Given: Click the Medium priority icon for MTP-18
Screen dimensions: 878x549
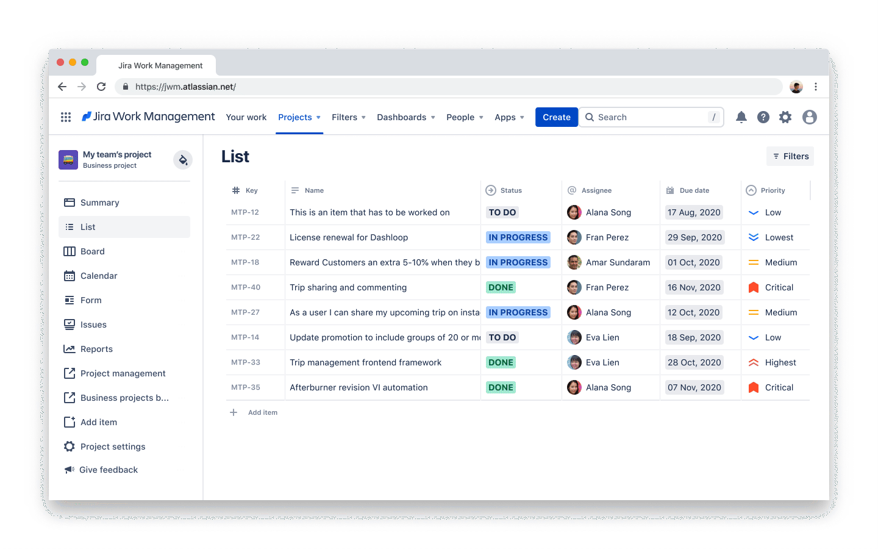Looking at the screenshot, I should (x=754, y=262).
